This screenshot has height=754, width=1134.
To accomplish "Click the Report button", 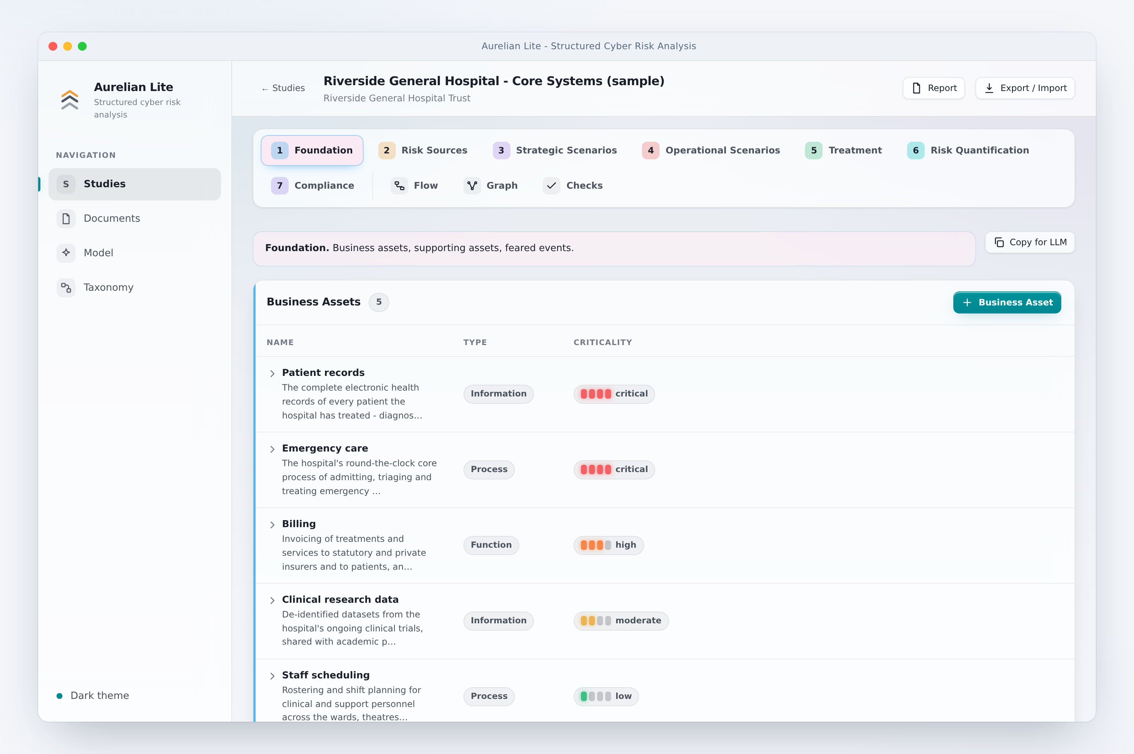I will pyautogui.click(x=934, y=88).
